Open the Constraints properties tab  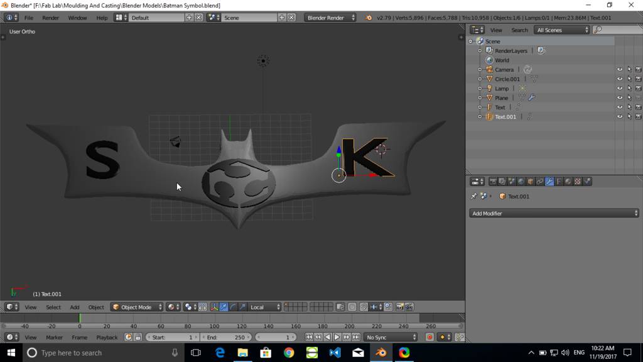[x=539, y=182]
